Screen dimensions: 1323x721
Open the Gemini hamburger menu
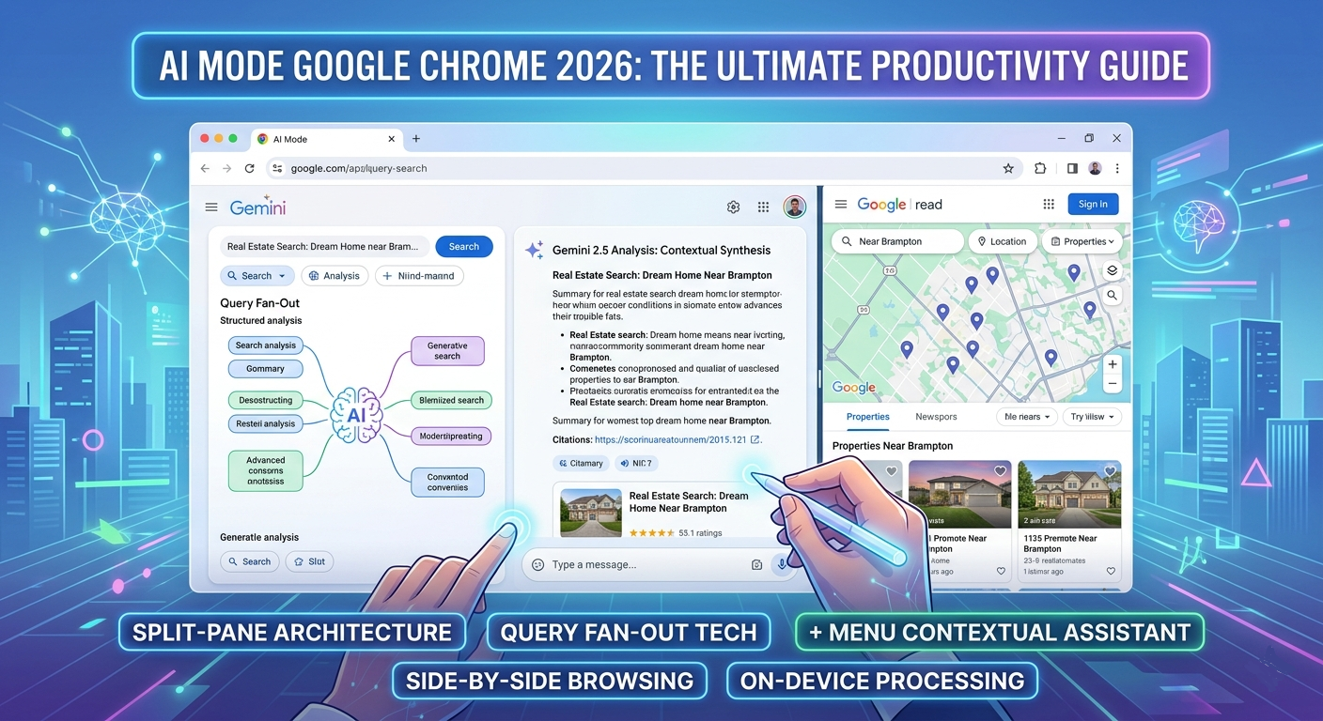coord(211,207)
